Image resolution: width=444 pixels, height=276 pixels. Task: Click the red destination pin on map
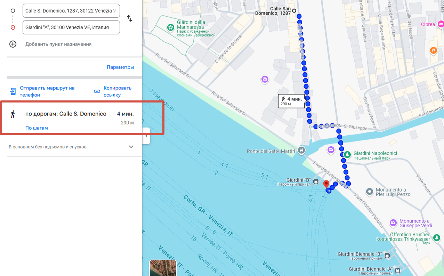point(326,184)
